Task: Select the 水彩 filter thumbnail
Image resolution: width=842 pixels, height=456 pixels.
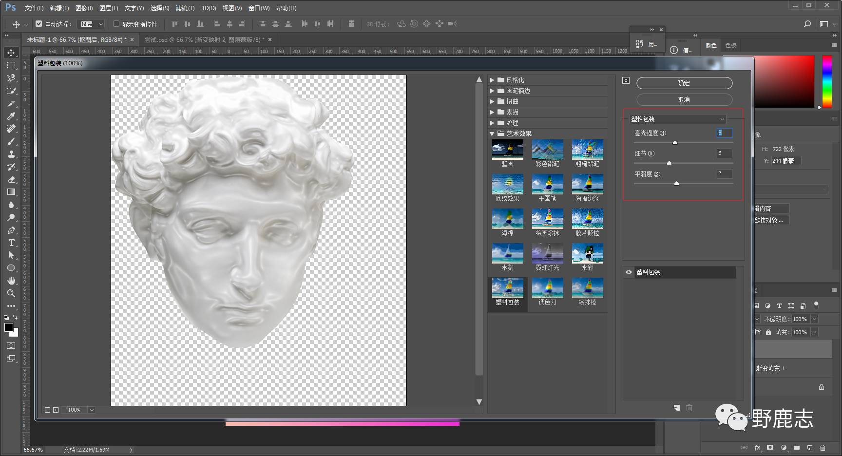Action: pos(587,254)
